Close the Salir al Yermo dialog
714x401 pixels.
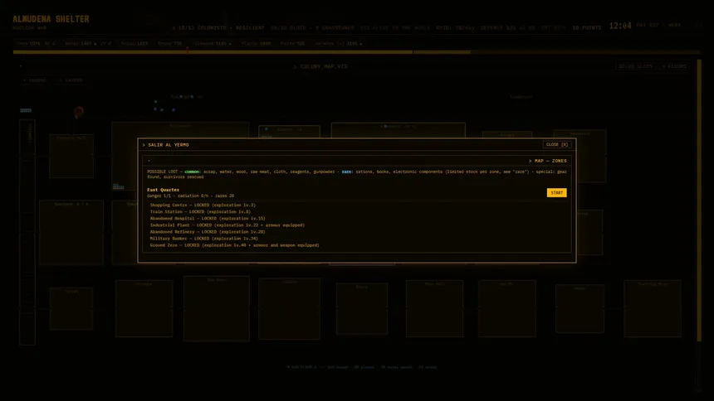click(556, 145)
